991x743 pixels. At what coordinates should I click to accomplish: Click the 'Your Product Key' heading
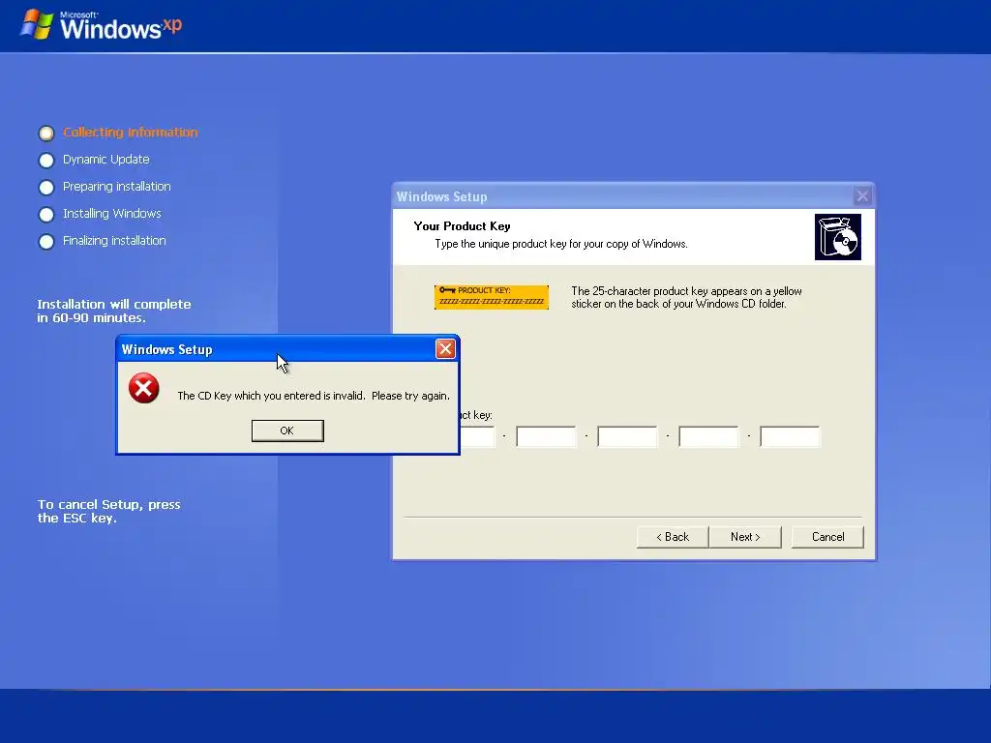tap(462, 226)
